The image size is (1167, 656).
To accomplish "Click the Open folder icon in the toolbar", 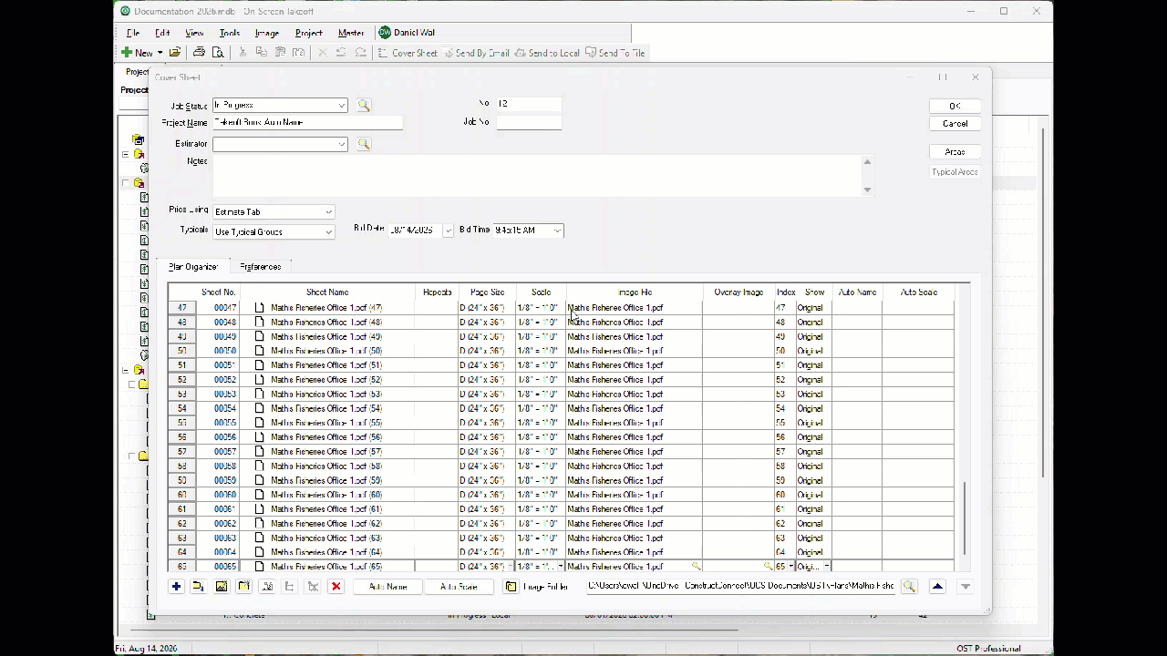I will point(175,53).
